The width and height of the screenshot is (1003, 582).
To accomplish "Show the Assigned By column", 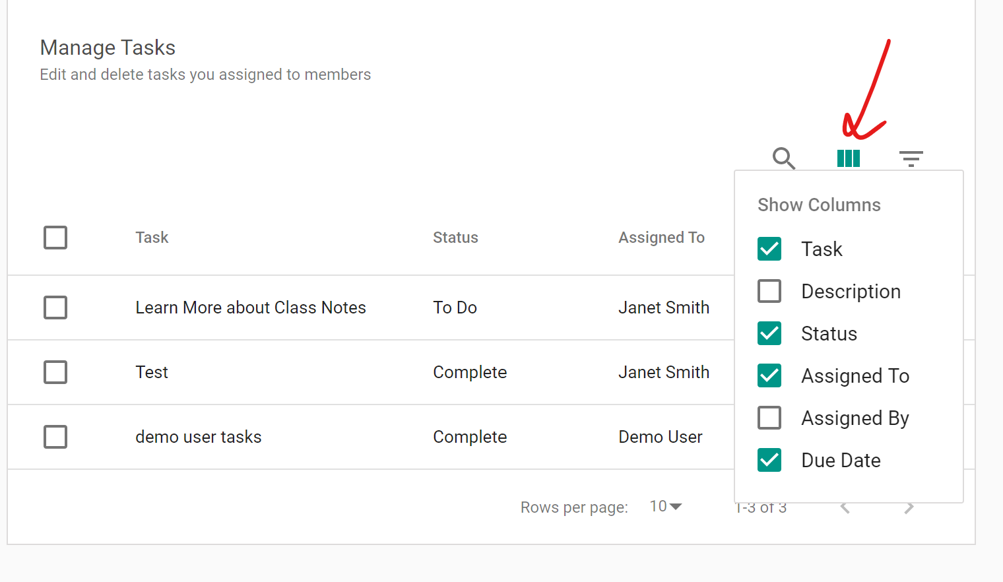I will point(769,418).
